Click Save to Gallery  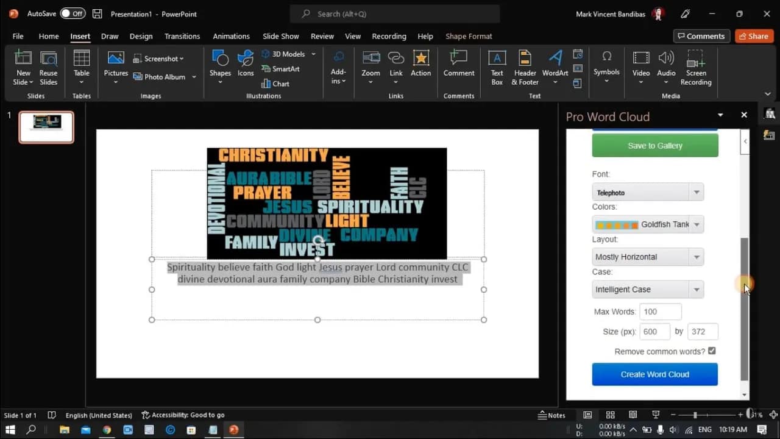tap(654, 145)
